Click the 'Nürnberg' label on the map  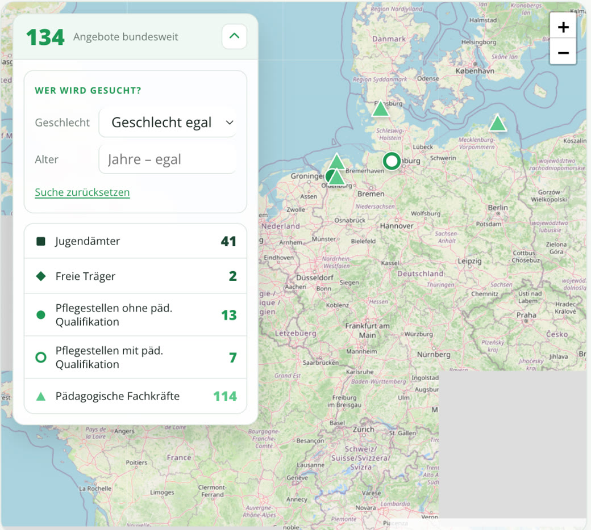pos(434,354)
